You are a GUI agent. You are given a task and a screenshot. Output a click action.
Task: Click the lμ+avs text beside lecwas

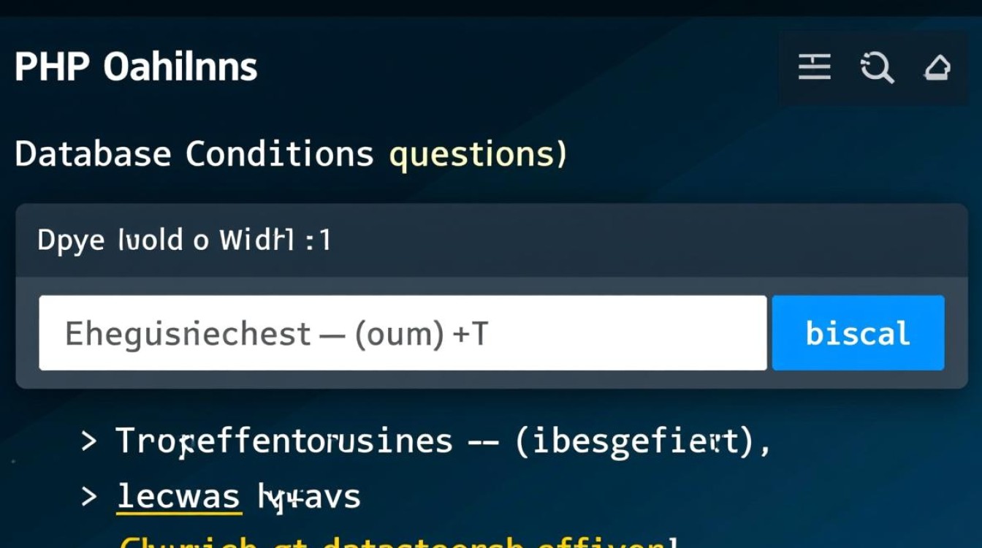coord(309,497)
